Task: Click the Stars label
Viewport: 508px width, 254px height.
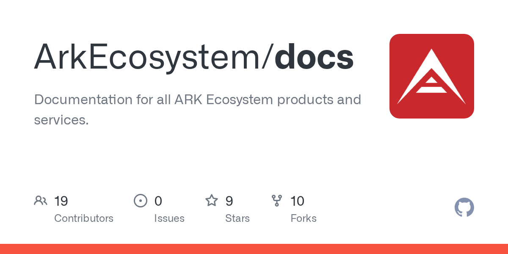Action: (237, 218)
